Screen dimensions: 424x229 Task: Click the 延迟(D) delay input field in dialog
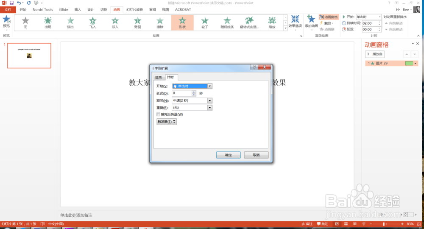point(182,93)
